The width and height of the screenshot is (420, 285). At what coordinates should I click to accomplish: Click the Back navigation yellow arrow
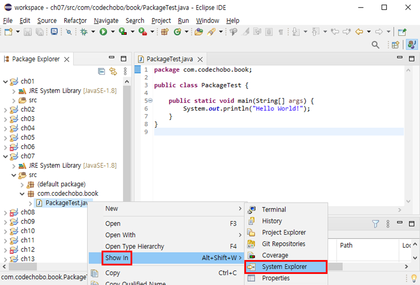359,32
